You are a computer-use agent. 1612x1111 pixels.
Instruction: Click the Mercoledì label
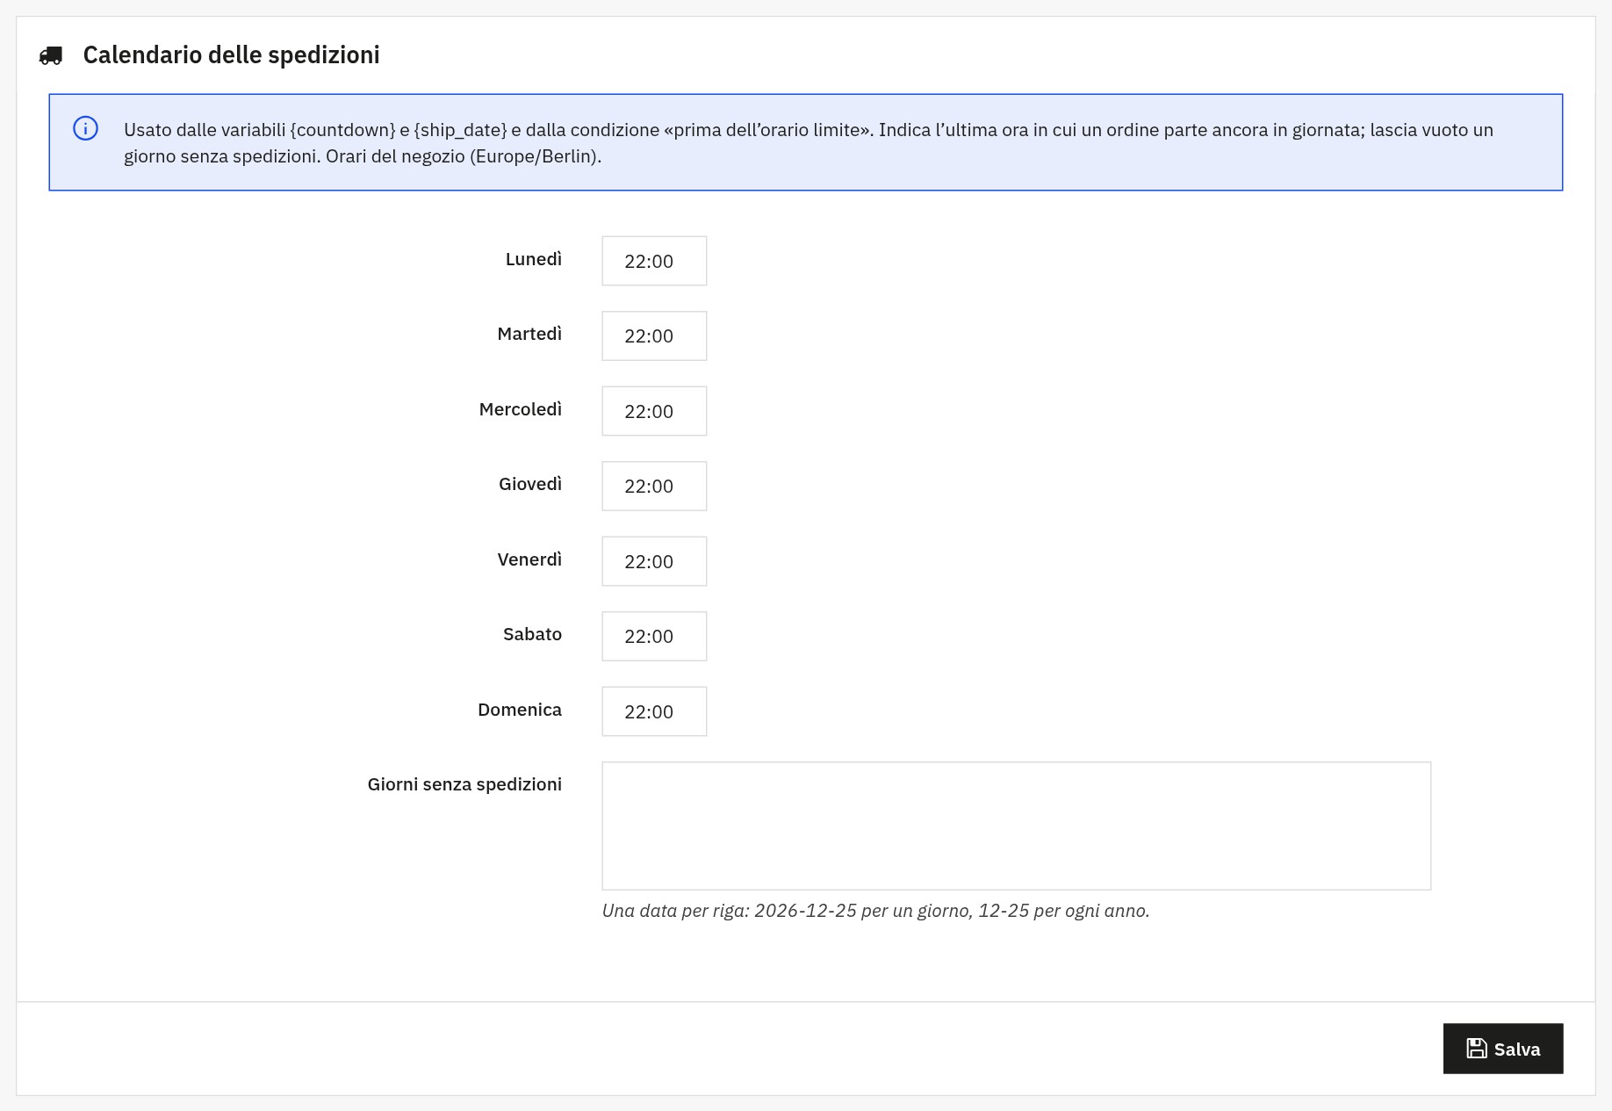click(520, 409)
